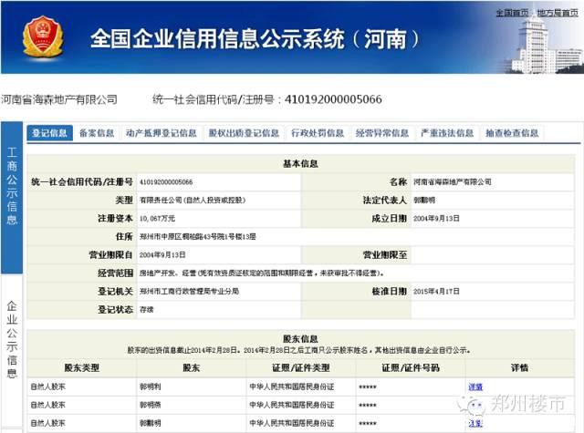Click the site title 全国企业信用信息公示系统

coord(217,38)
